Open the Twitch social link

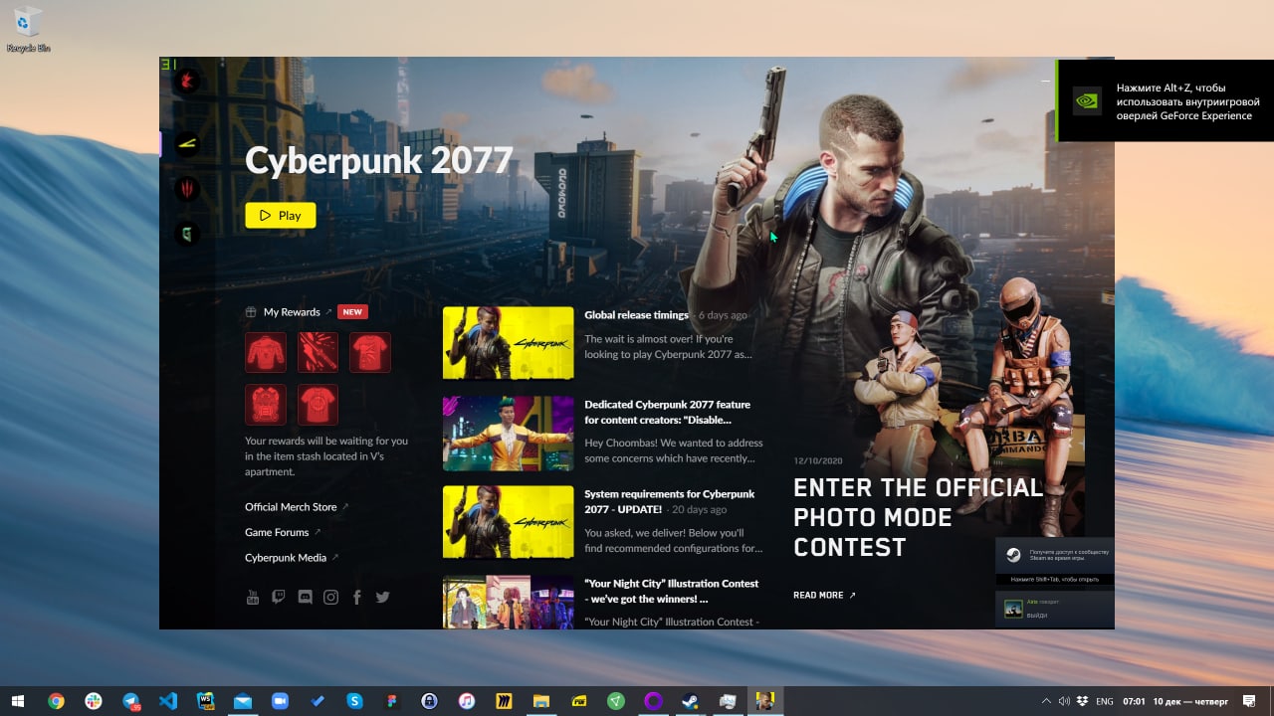(x=279, y=598)
